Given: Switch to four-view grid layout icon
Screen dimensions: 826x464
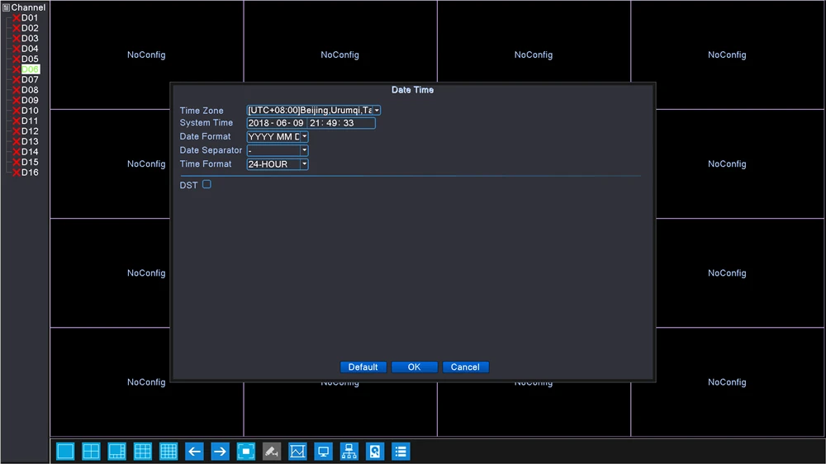Looking at the screenshot, I should (91, 452).
